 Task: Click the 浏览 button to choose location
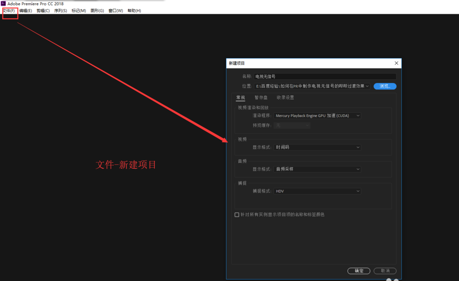click(385, 86)
